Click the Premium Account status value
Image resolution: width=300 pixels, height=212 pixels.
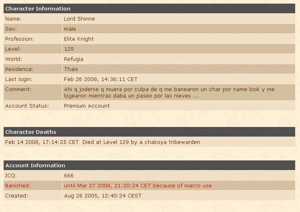[x=87, y=106]
